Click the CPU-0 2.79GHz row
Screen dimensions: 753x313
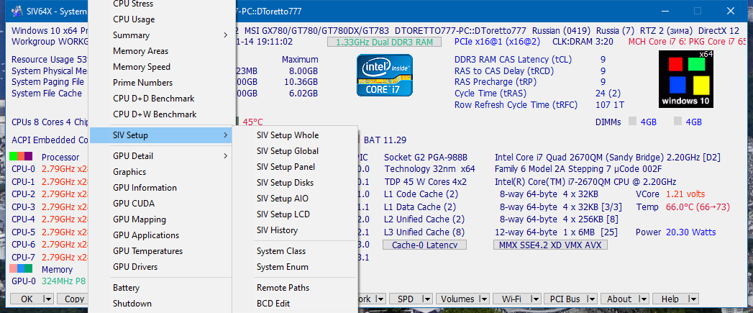click(x=50, y=169)
